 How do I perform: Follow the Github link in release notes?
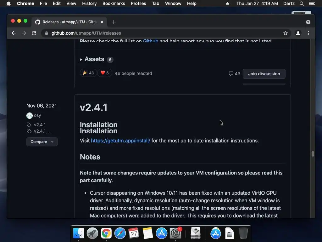(x=151, y=41)
